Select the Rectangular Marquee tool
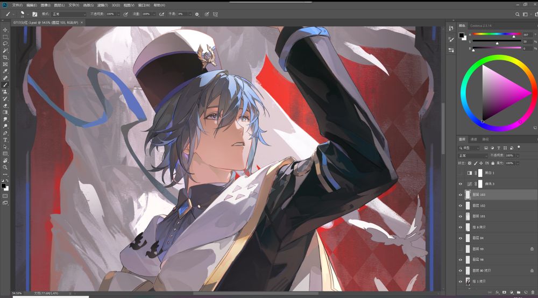The image size is (538, 298). pos(5,37)
